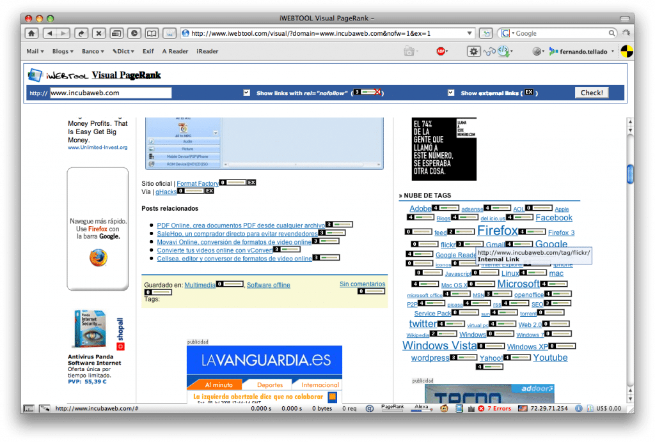The width and height of the screenshot is (655, 442).
Task: Click the Check! button
Action: tap(592, 93)
